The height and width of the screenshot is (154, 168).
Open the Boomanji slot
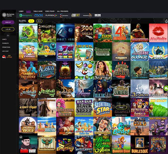point(65,145)
